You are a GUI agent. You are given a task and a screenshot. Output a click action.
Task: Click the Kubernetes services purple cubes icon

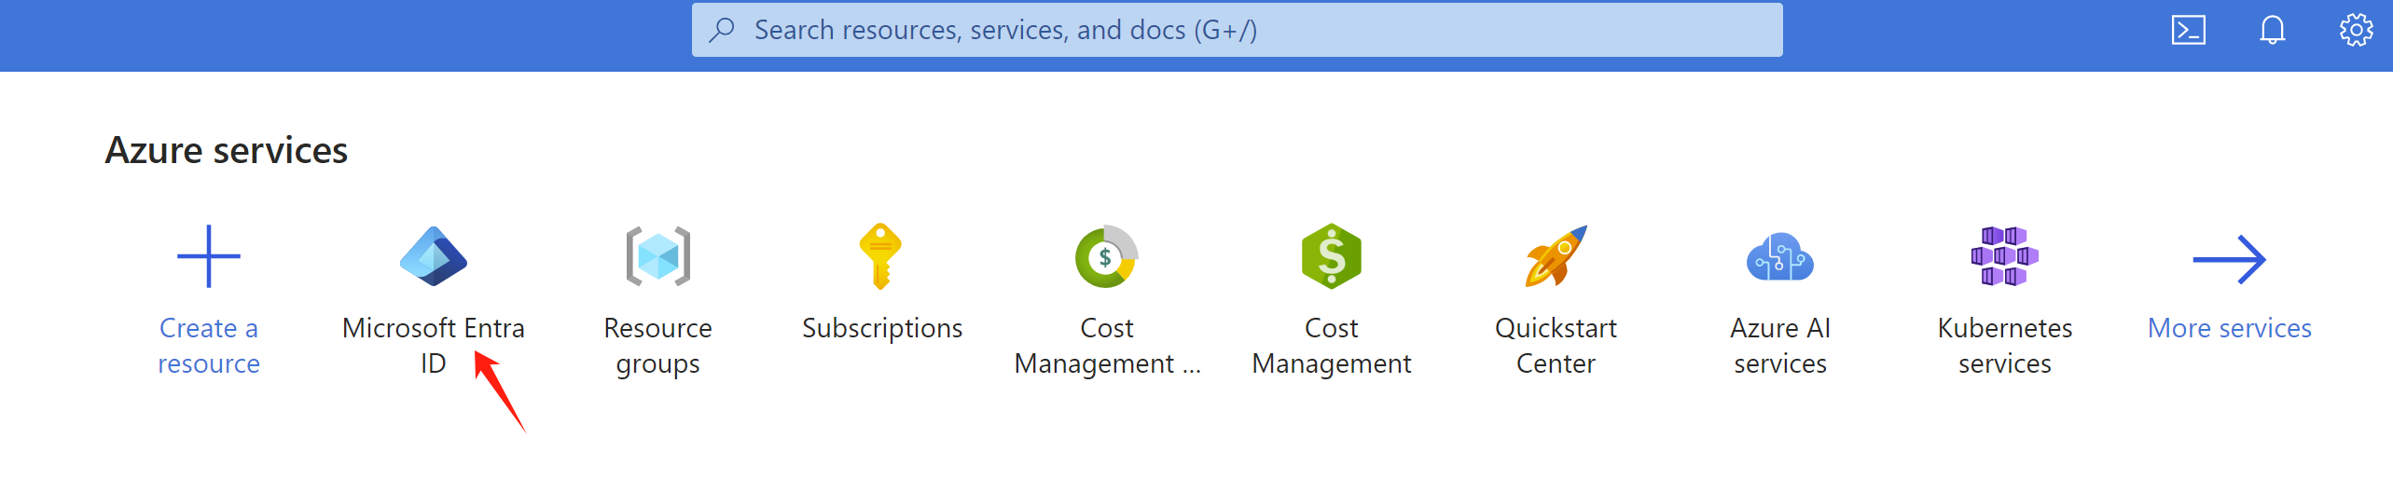(x=2004, y=256)
